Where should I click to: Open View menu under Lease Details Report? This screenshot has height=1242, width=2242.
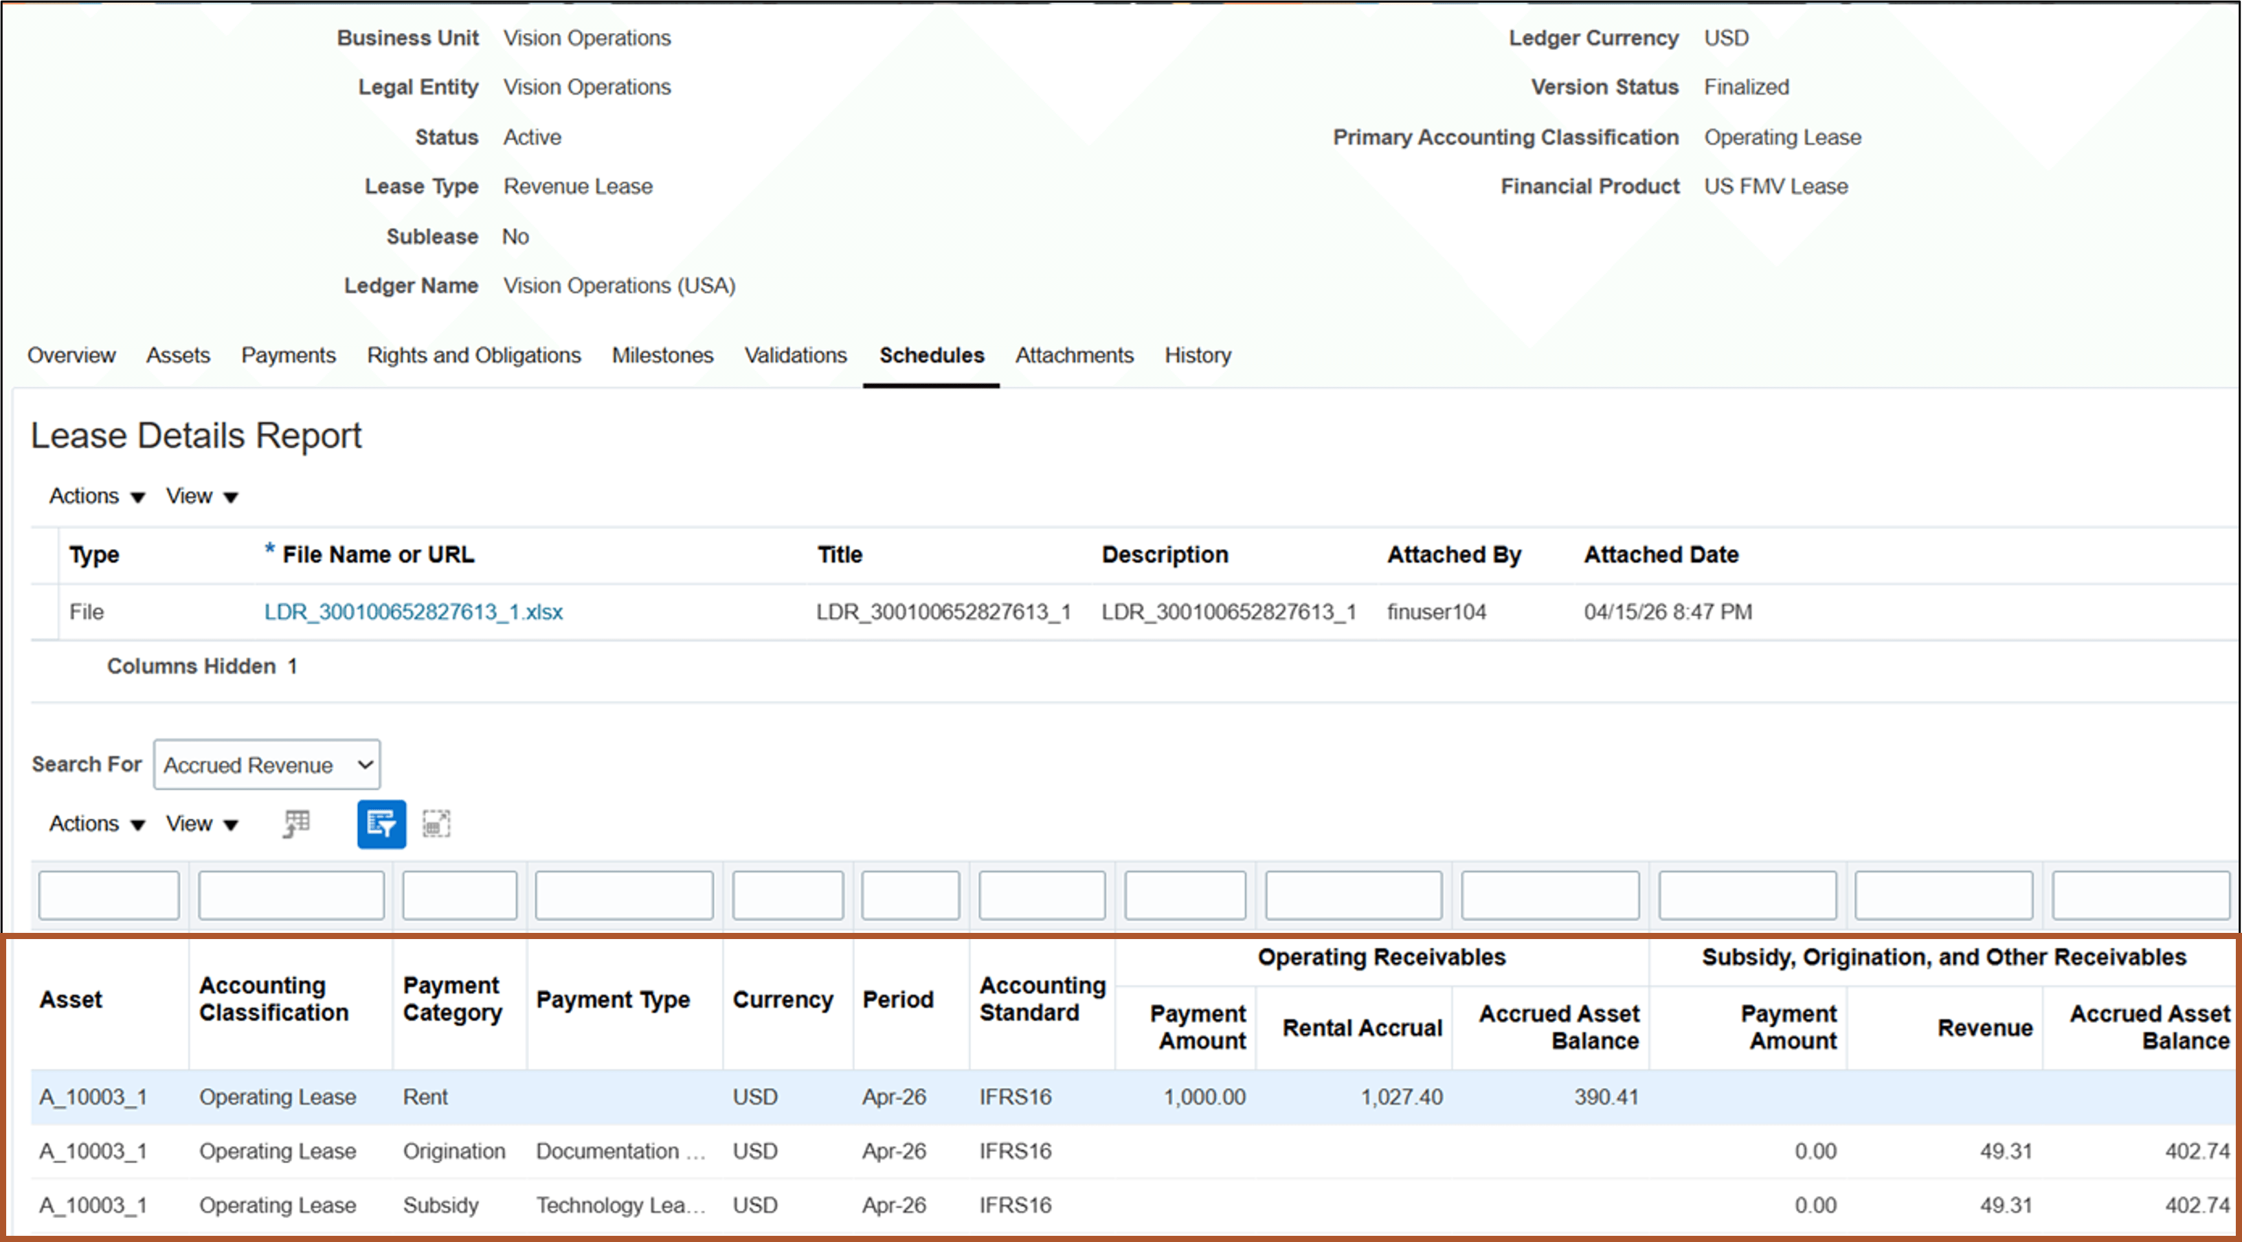pos(201,496)
